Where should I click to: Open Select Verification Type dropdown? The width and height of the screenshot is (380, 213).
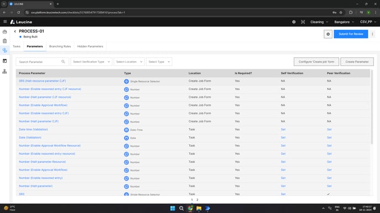pyautogui.click(x=91, y=62)
